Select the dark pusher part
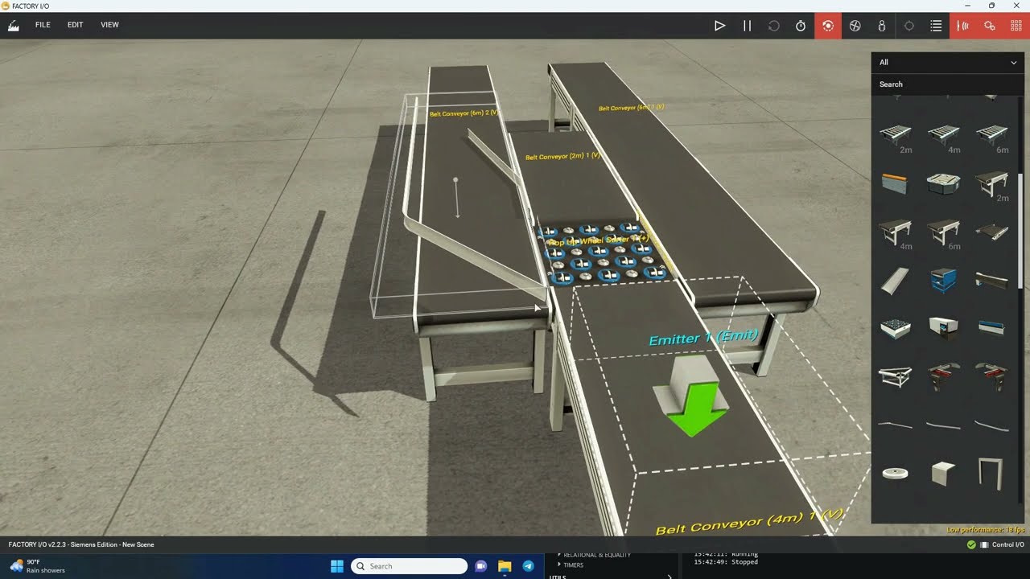Screen dimensions: 1030x579 click(x=992, y=281)
